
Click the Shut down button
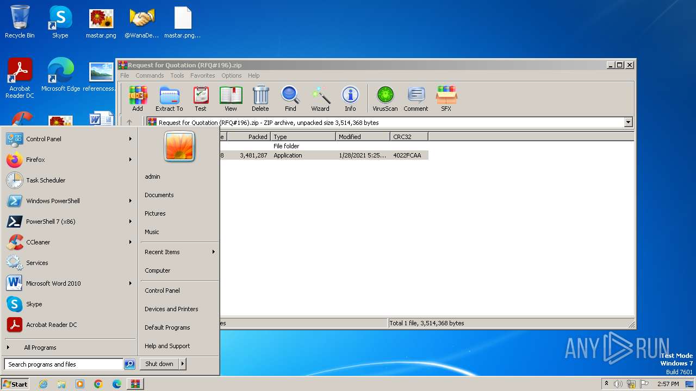pyautogui.click(x=159, y=364)
